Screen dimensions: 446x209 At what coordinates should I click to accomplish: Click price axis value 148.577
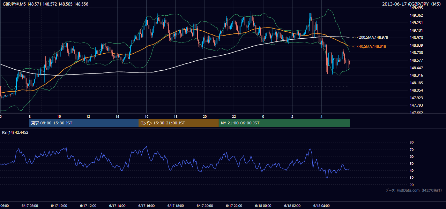(x=416, y=60)
